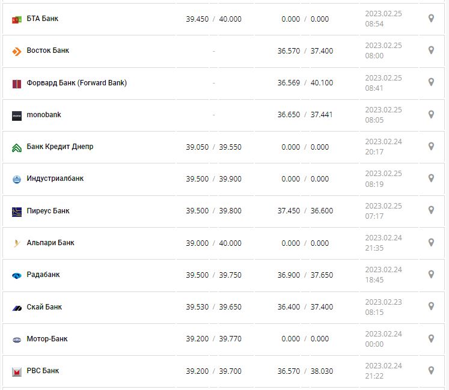Show location of Банк Кредит Днепр
This screenshot has width=449, height=390.
point(431,147)
